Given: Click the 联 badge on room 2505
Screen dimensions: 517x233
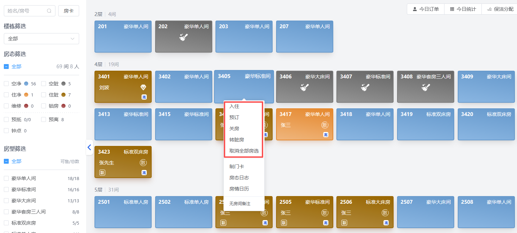Looking at the screenshot, I should tap(284, 223).
